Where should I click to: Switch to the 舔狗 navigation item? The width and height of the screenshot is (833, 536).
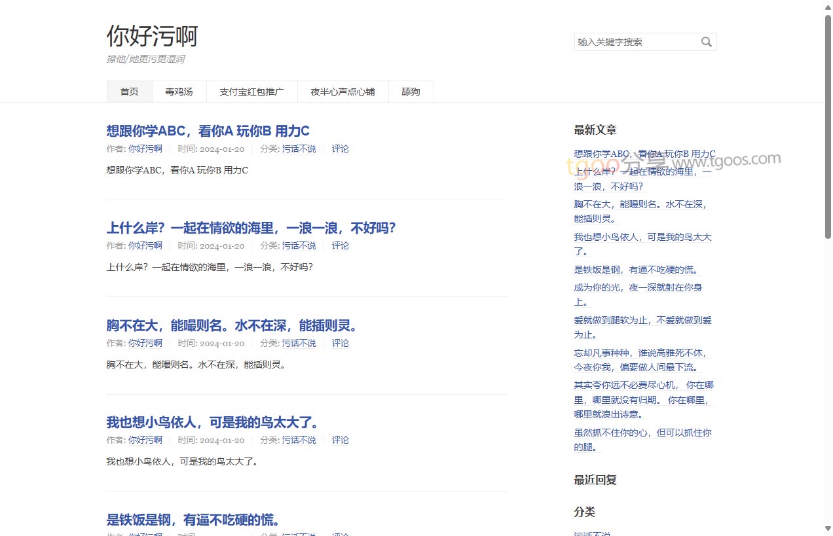(411, 92)
